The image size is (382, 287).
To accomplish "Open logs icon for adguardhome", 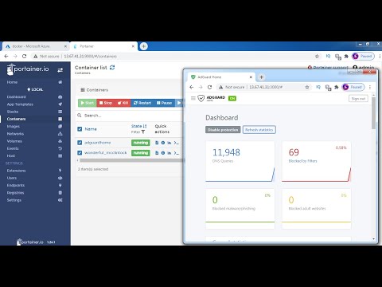I will (x=157, y=143).
